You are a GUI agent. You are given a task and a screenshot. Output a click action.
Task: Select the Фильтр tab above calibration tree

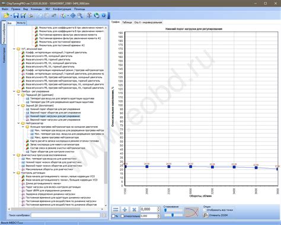point(21,23)
